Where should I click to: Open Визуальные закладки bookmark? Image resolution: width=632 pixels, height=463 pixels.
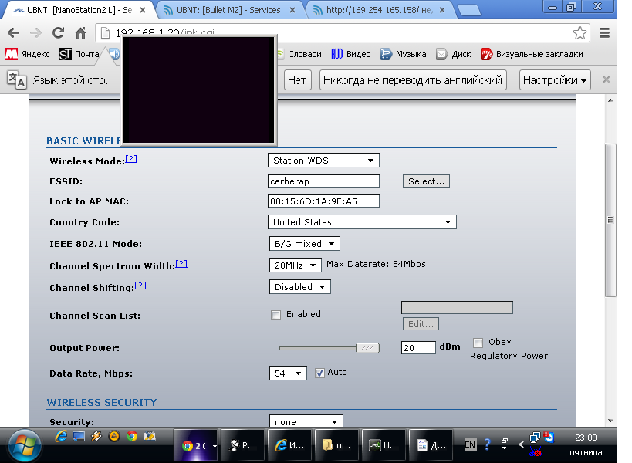pyautogui.click(x=532, y=54)
